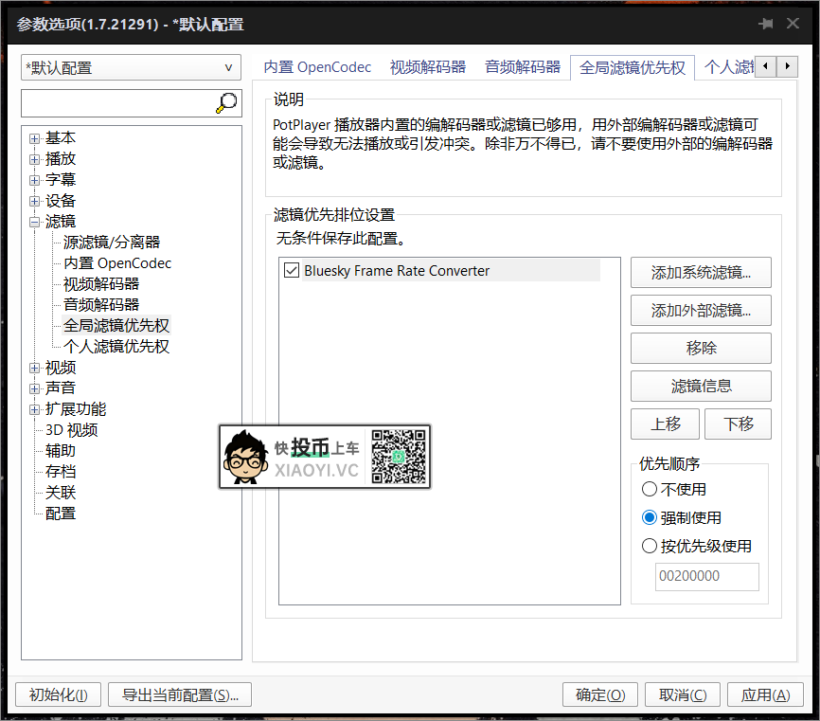Image resolution: width=820 pixels, height=721 pixels.
Task: Select 全局滤镜优先权 tree item
Action: coord(116,325)
